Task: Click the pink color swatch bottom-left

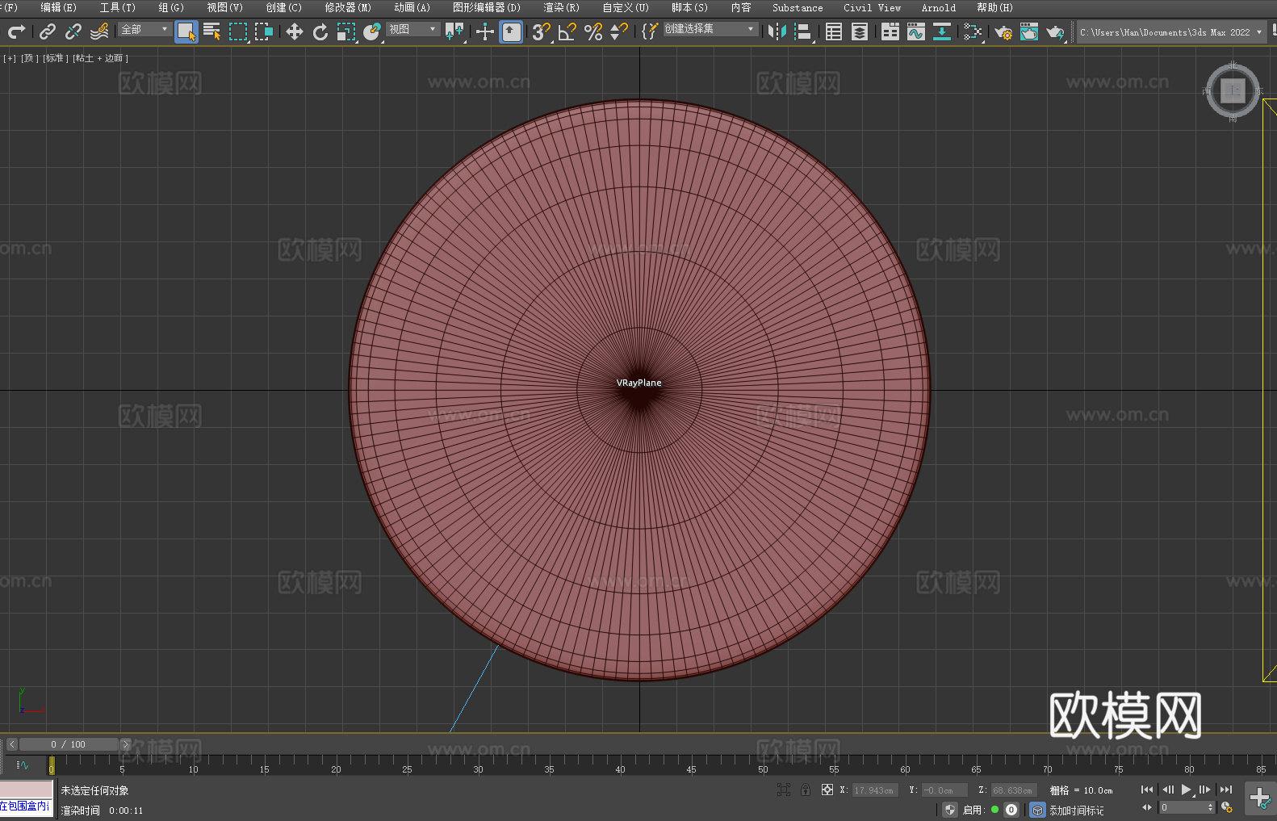Action: pos(27,790)
